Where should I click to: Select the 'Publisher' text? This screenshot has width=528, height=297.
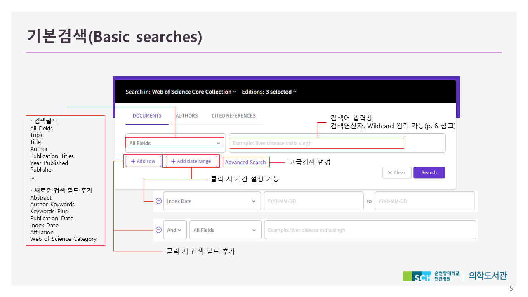coord(42,170)
